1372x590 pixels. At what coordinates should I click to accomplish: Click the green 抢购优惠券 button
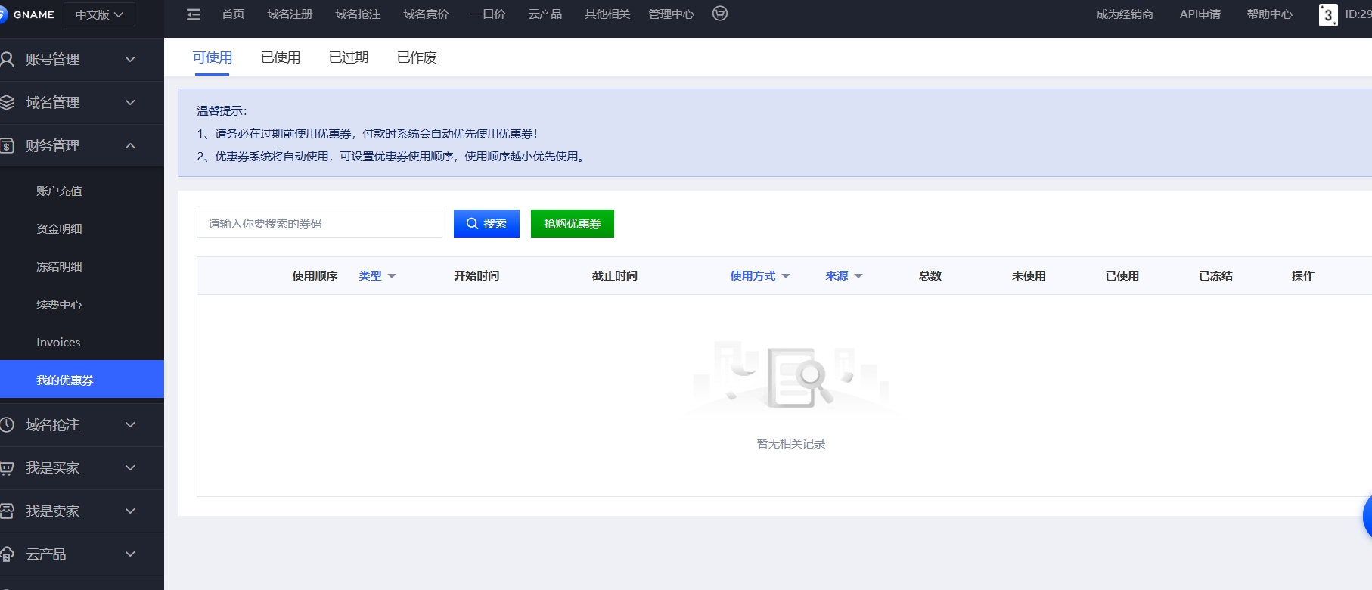coord(572,224)
